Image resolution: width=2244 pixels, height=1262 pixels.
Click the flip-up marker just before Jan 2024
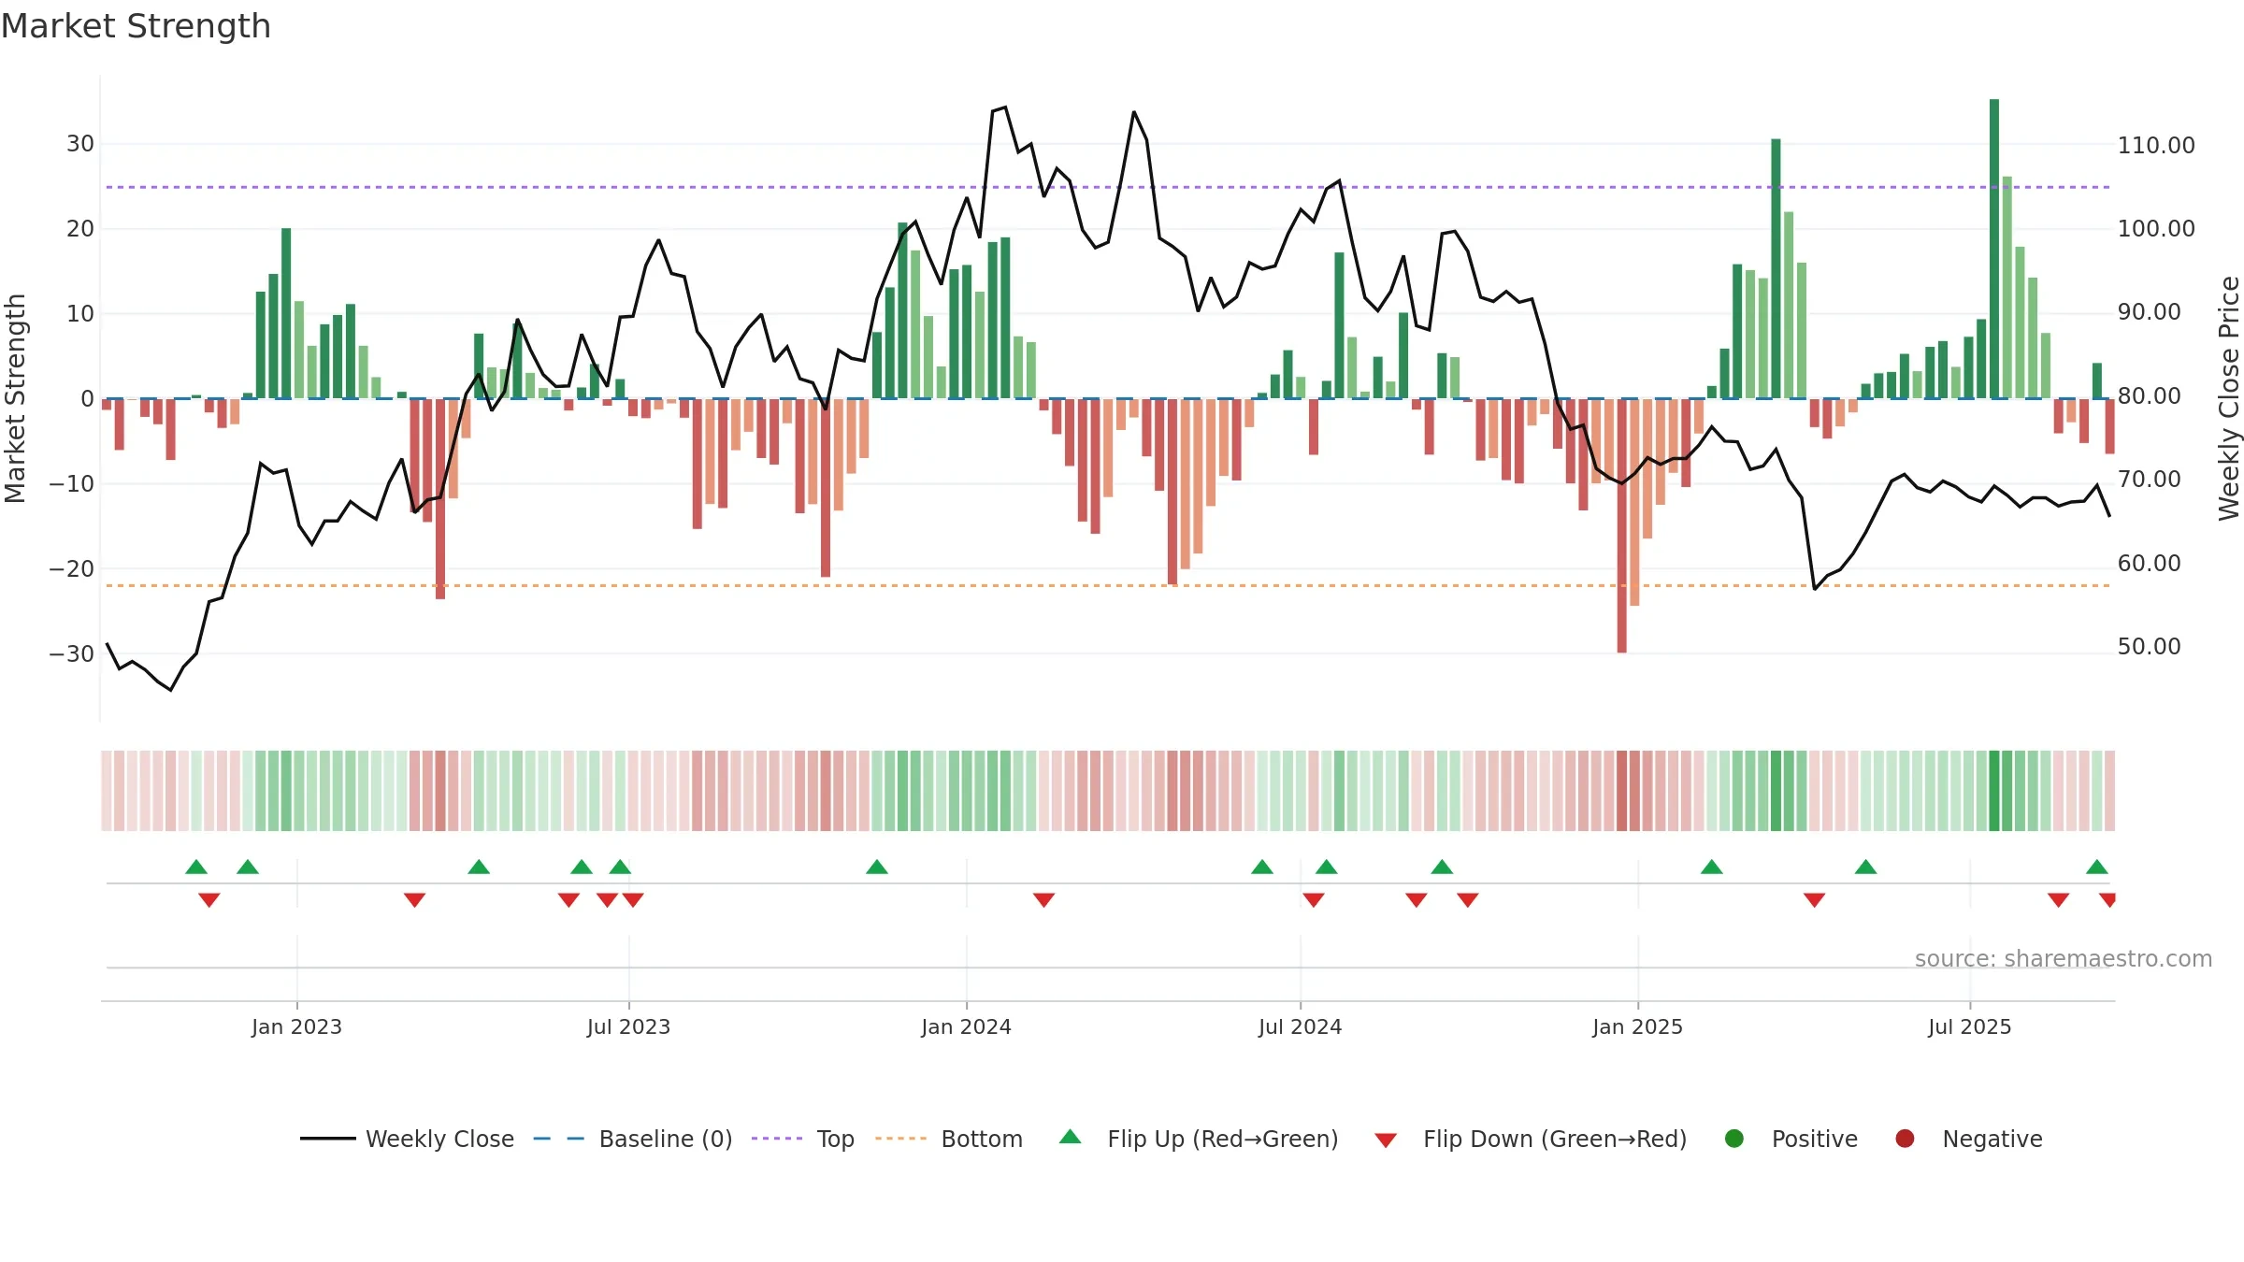point(877,867)
